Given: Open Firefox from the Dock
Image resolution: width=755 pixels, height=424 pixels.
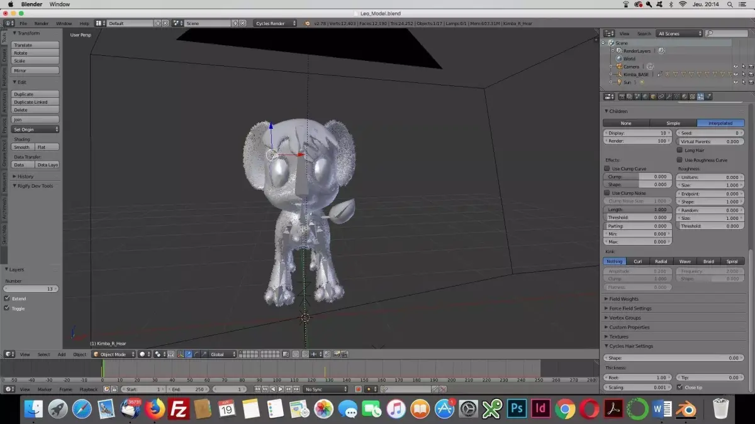Looking at the screenshot, I should point(155,410).
